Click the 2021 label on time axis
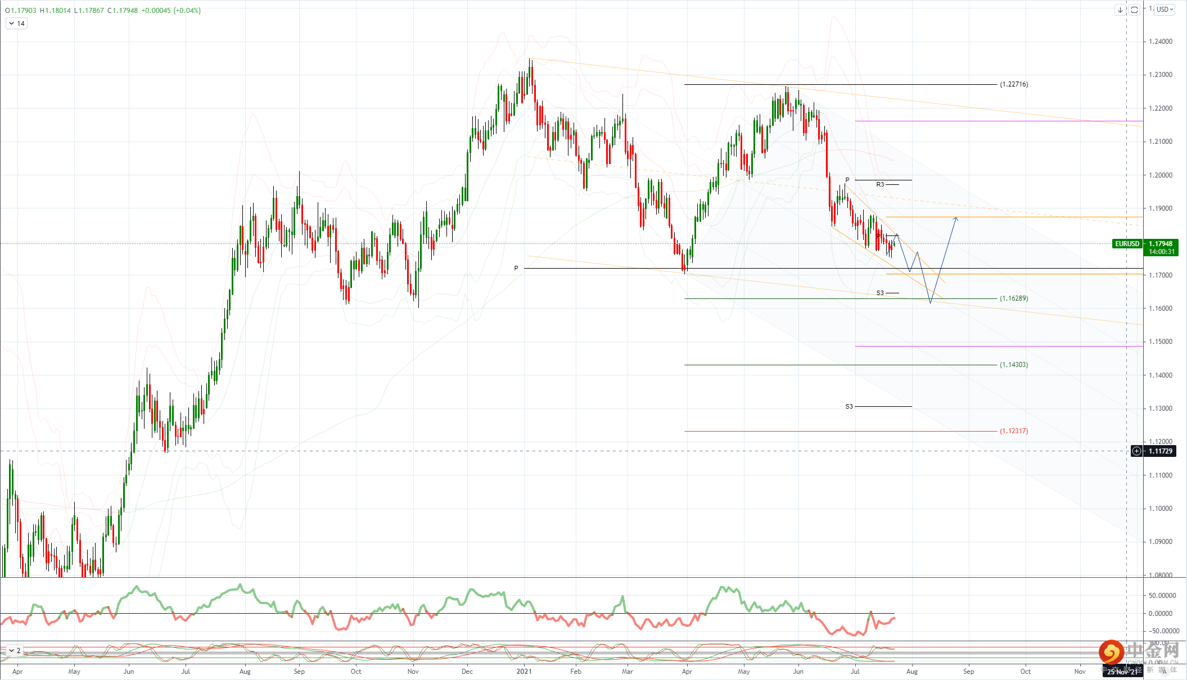Viewport: 1187px width, 680px height. click(524, 671)
